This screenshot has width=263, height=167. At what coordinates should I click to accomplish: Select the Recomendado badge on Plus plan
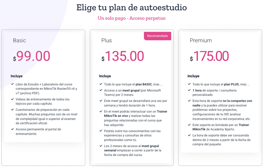click(157, 36)
